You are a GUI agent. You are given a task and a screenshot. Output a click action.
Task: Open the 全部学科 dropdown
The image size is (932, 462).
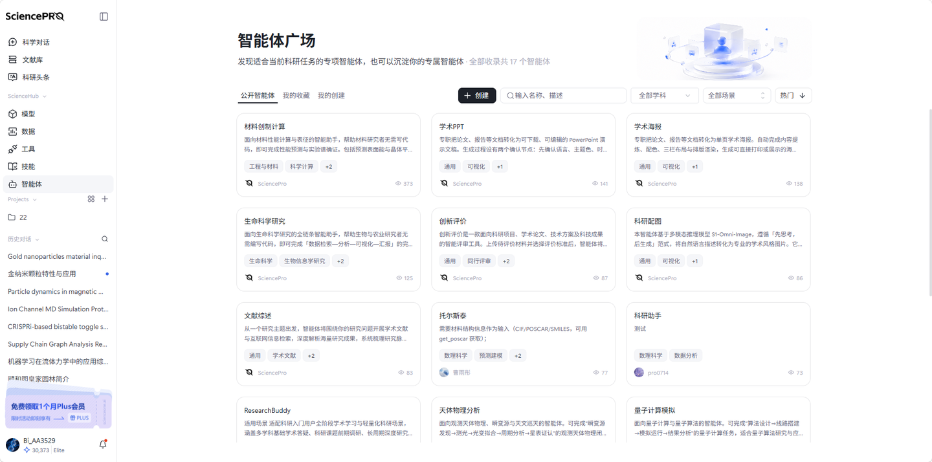(665, 96)
